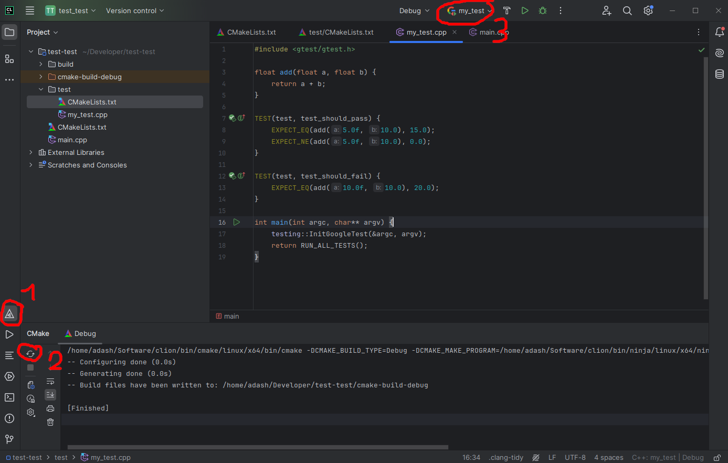Image resolution: width=728 pixels, height=463 pixels.
Task: Run my_test with green play button
Action: [525, 10]
